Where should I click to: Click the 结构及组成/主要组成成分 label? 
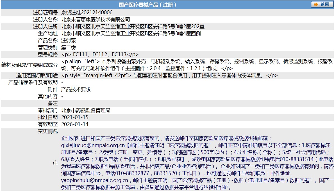click(x=29, y=65)
